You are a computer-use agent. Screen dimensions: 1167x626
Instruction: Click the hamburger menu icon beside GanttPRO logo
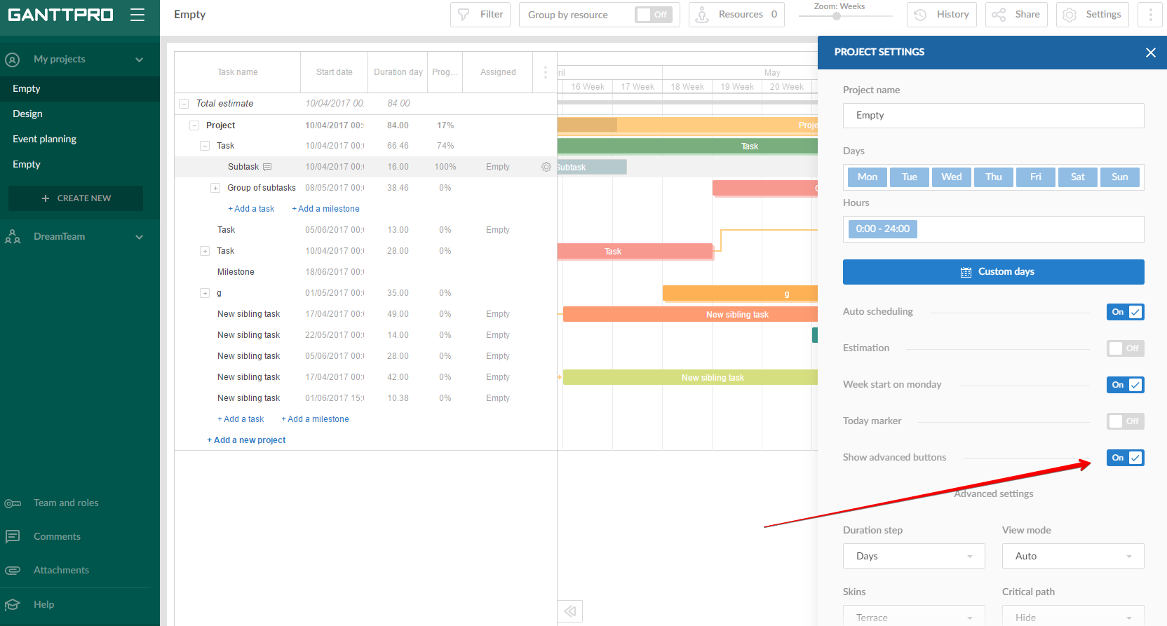coord(137,15)
